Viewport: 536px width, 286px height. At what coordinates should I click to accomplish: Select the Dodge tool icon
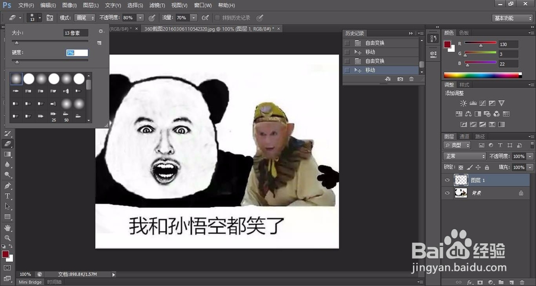8,175
